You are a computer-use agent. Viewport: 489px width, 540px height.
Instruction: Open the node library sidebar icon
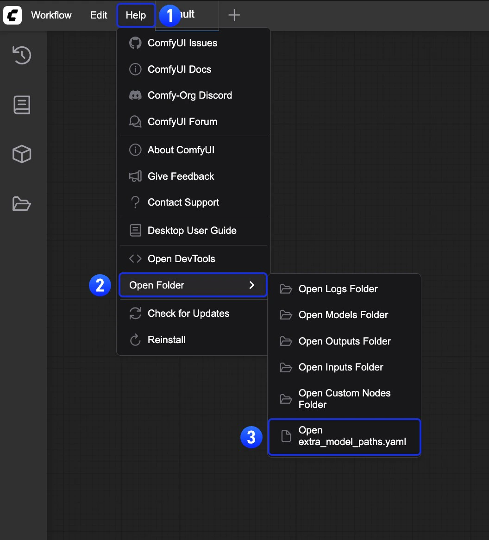tap(22, 105)
